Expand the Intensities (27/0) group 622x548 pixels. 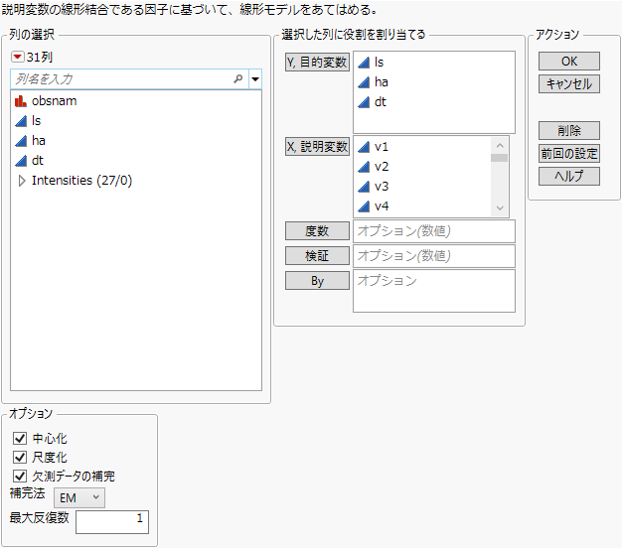tap(22, 181)
